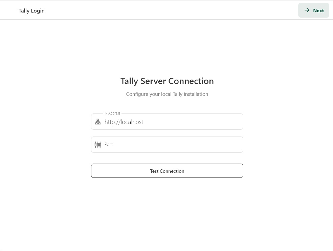Viewport: 333px width, 251px height.
Task: Run Test Connection
Action: tap(167, 171)
